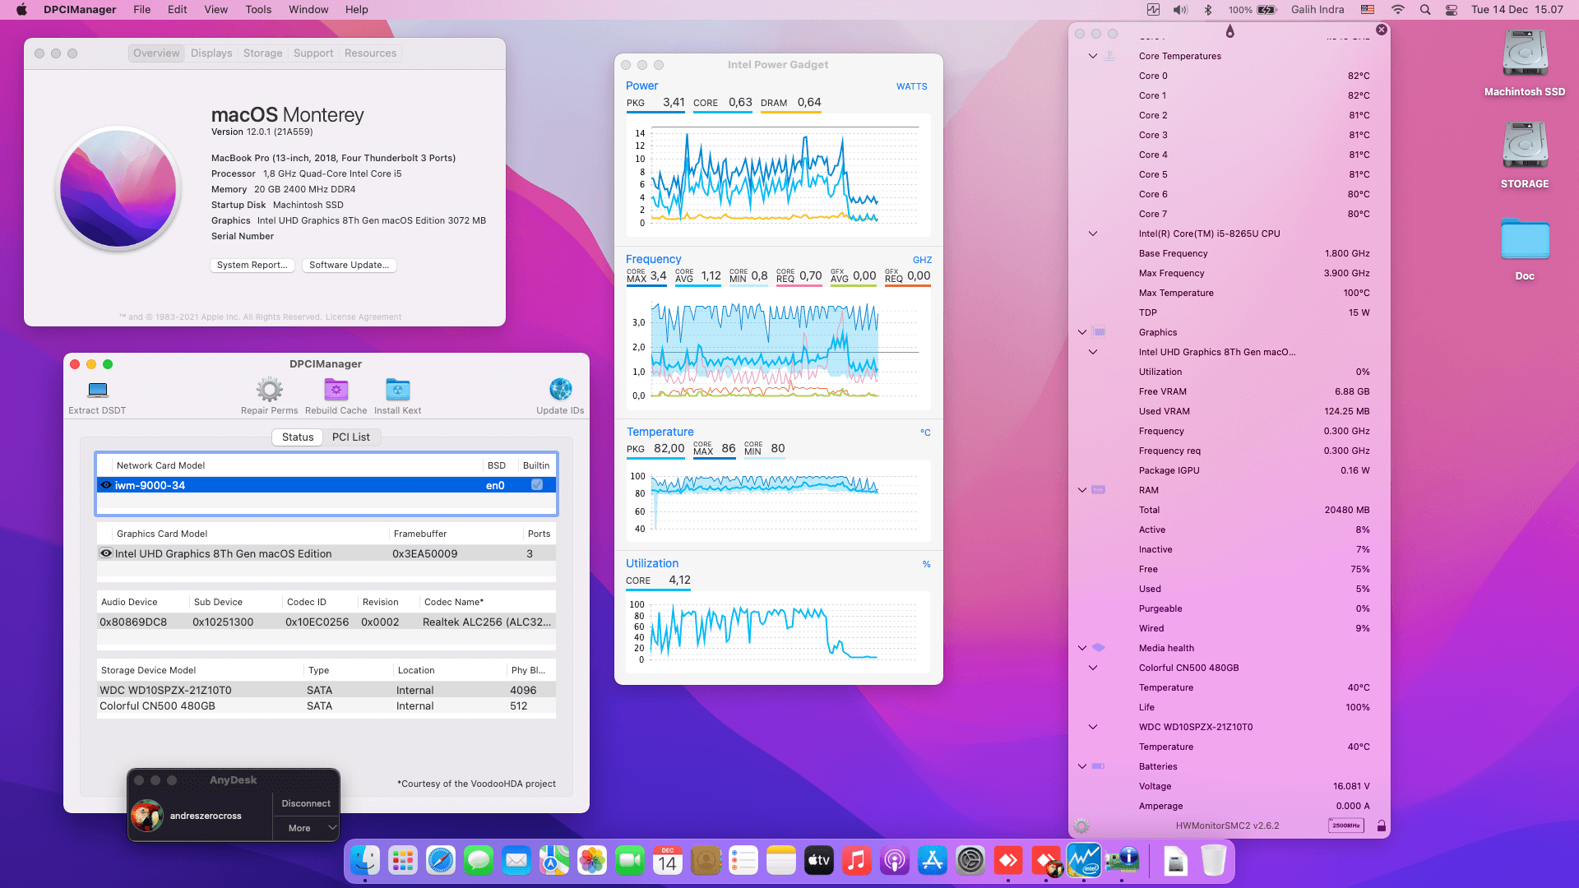Screen dimensions: 1579x888
Task: Click the Update IDs globe icon
Action: click(x=560, y=389)
